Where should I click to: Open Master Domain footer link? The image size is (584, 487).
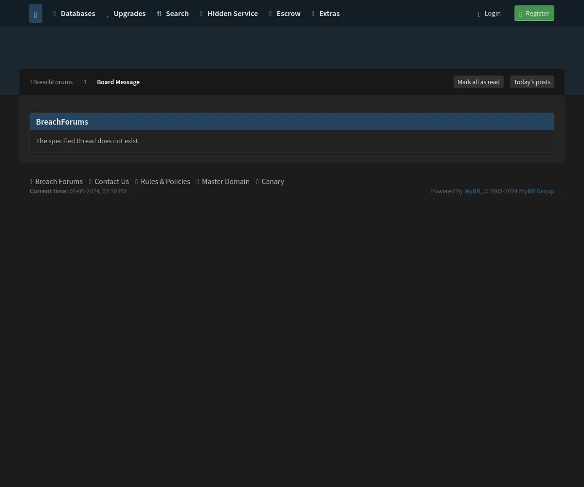click(x=223, y=181)
